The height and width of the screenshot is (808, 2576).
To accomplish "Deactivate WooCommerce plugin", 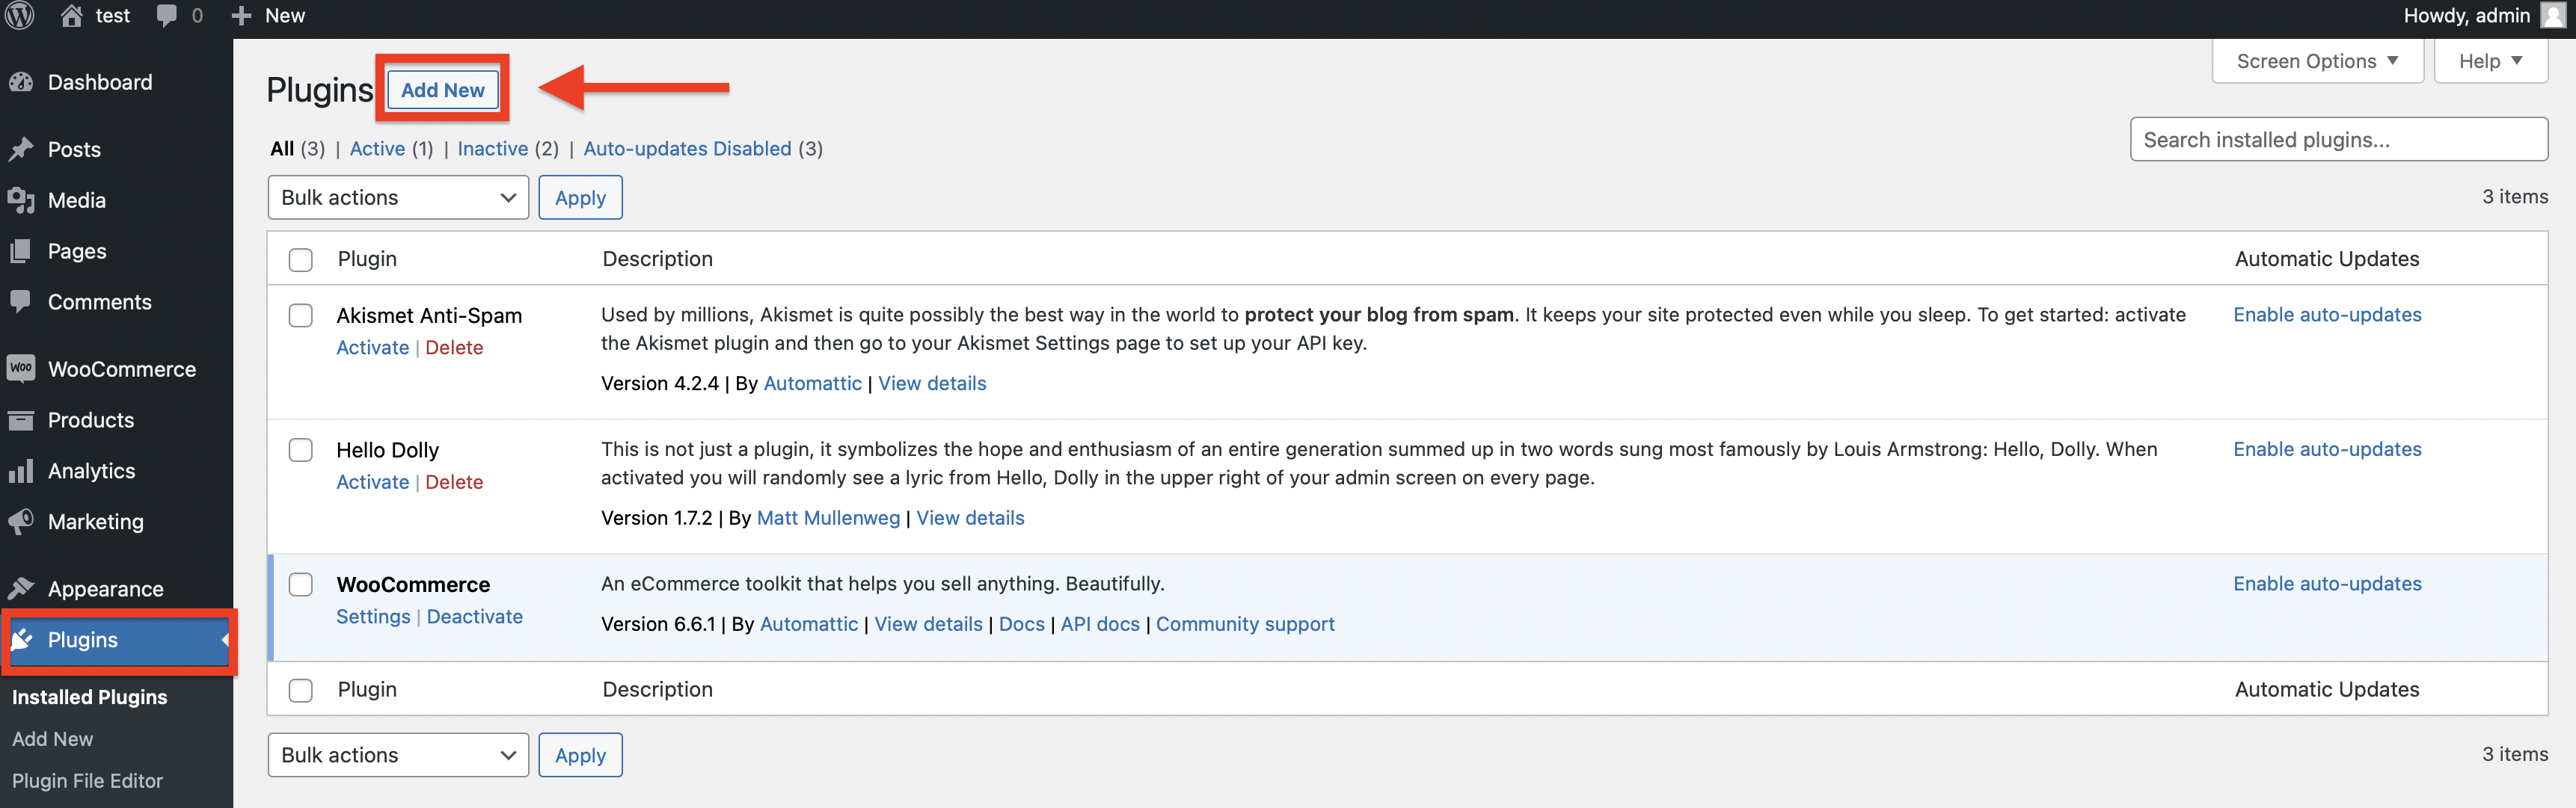I will (x=475, y=617).
